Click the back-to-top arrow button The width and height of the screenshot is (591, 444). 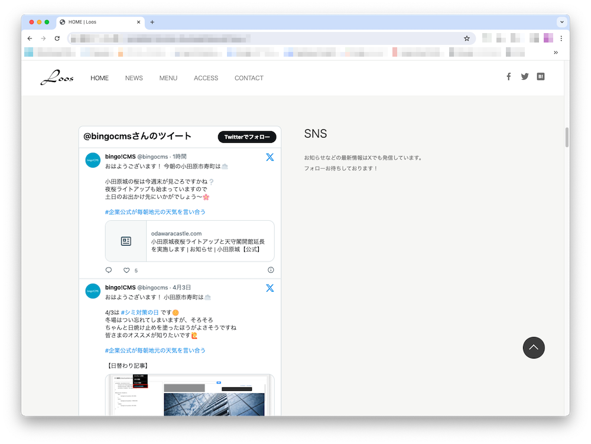tap(533, 347)
